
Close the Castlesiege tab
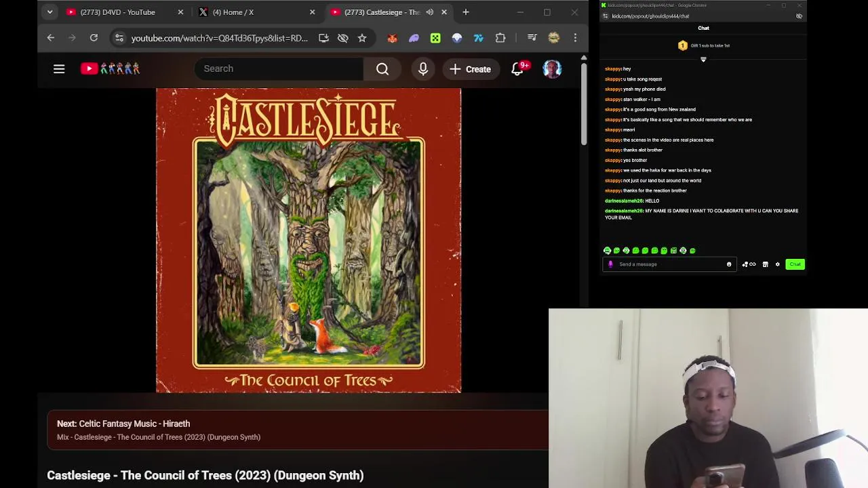444,12
